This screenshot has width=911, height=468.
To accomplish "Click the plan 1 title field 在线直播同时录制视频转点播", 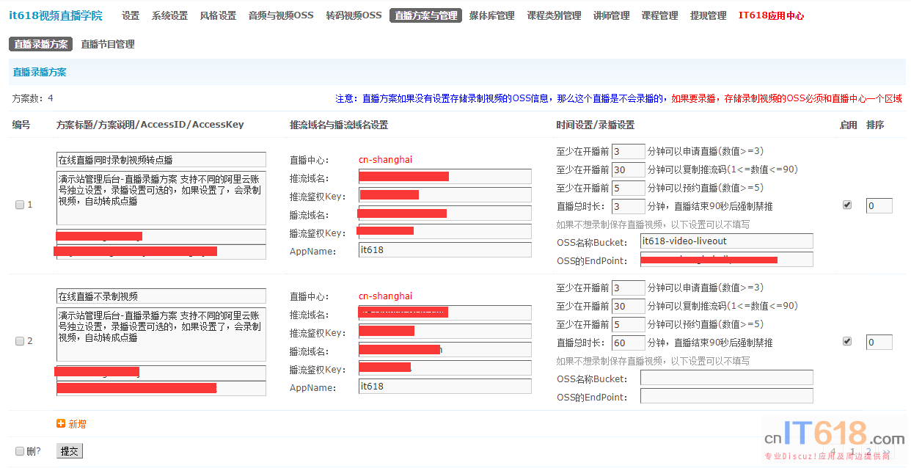I will [x=161, y=160].
